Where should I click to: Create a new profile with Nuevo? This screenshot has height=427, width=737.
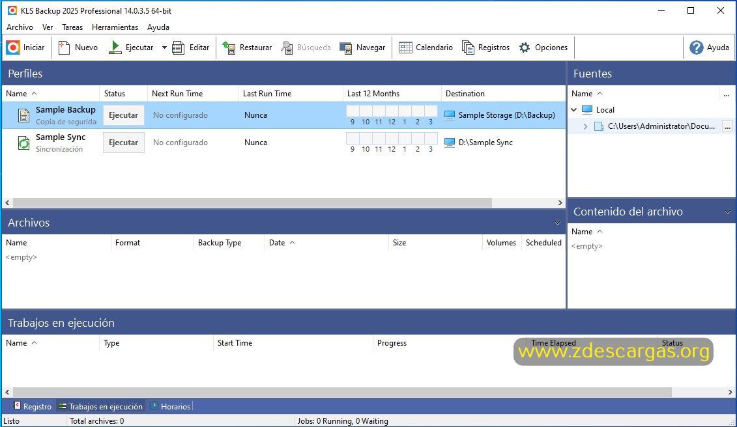78,48
